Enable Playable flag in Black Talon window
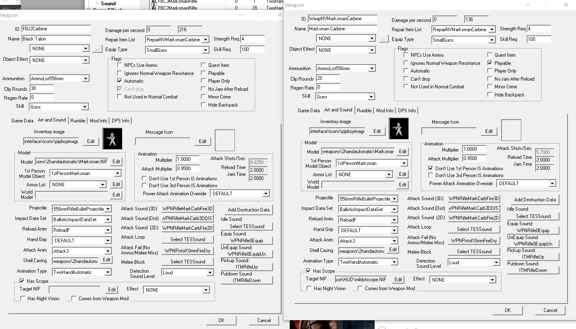Viewport: 576px width, 329px height. coord(203,73)
